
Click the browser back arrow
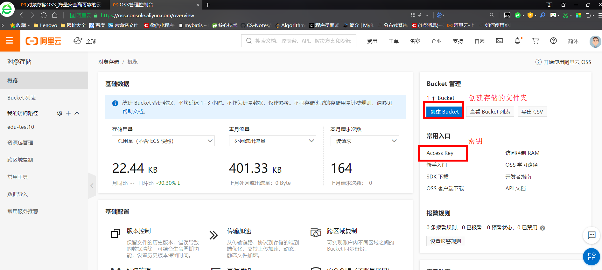pyautogui.click(x=21, y=15)
